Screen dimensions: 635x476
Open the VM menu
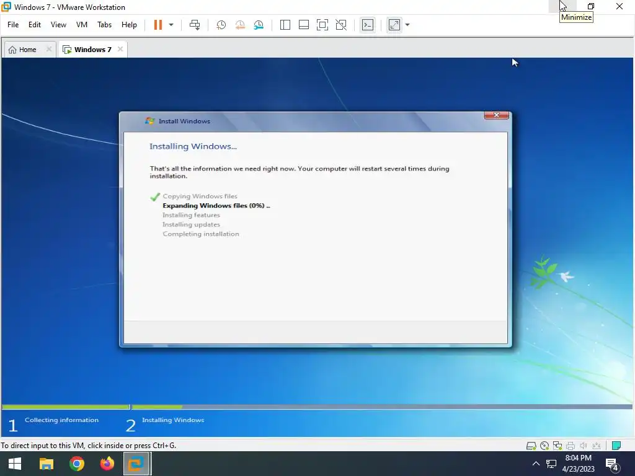pyautogui.click(x=82, y=25)
